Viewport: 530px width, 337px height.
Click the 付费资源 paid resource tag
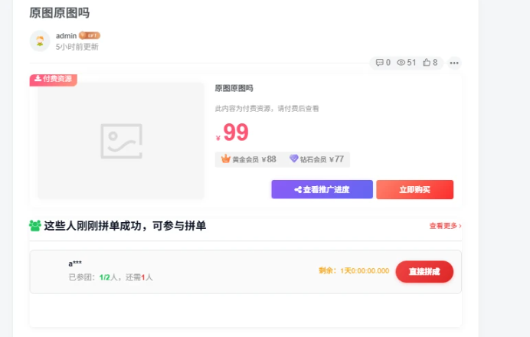[53, 79]
